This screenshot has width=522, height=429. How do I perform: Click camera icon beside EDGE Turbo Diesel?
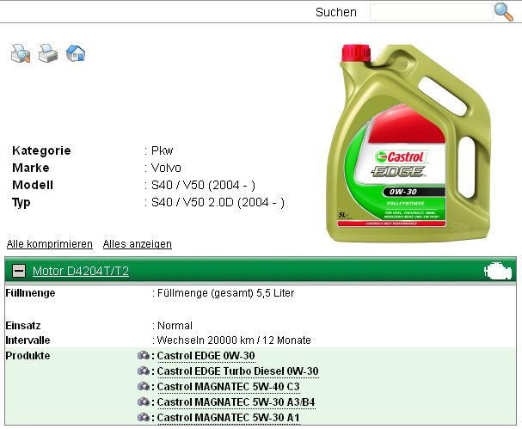pos(144,371)
